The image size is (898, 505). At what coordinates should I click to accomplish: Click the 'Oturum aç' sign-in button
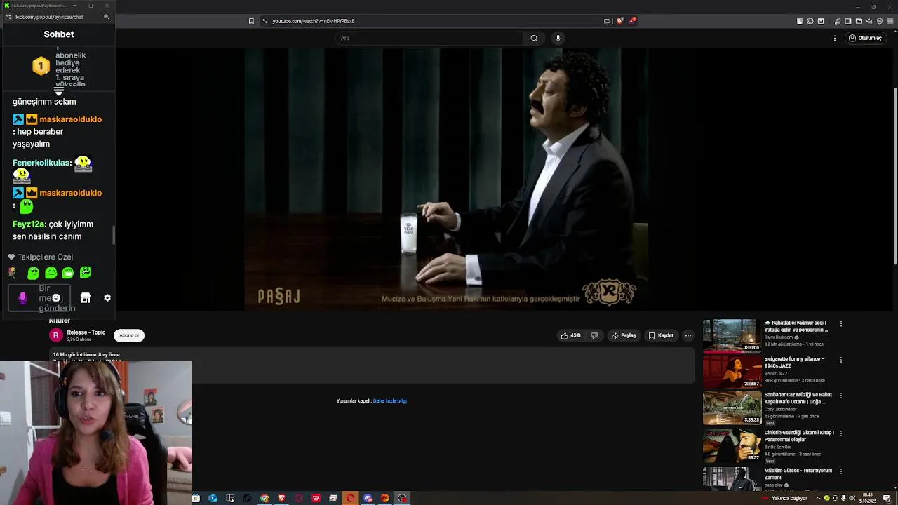(865, 38)
